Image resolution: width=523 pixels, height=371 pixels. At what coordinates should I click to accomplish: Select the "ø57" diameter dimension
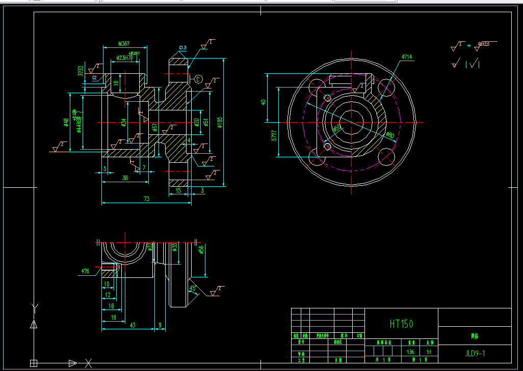pyautogui.click(x=155, y=128)
